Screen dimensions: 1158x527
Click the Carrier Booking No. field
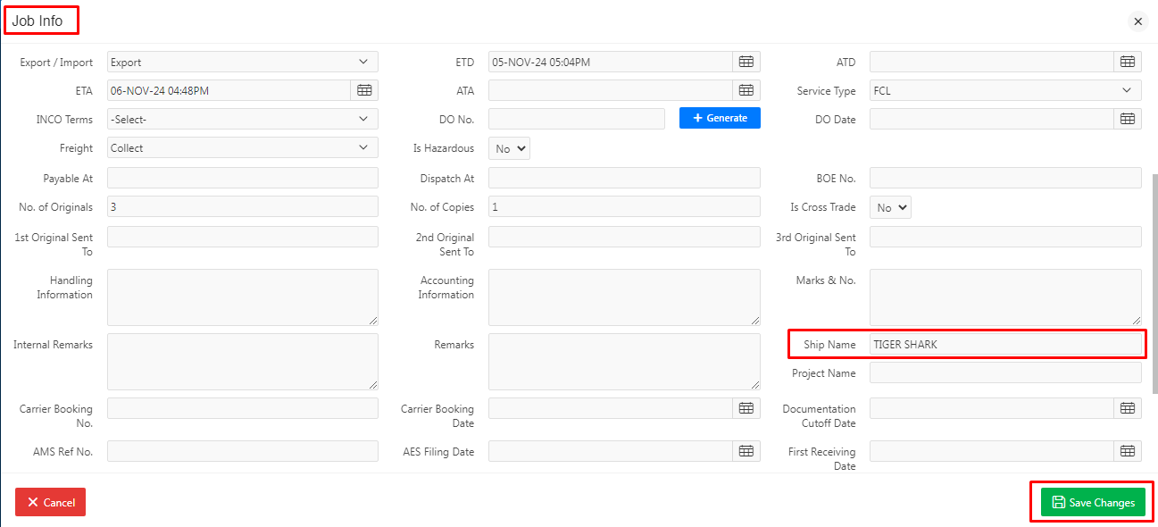[x=243, y=408]
